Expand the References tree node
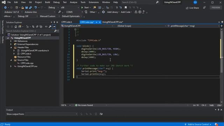The width and height of the screenshot is (224, 126). pos(11,41)
